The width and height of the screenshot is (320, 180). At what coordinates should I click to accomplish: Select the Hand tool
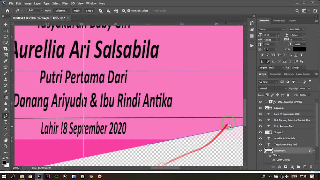(5, 140)
